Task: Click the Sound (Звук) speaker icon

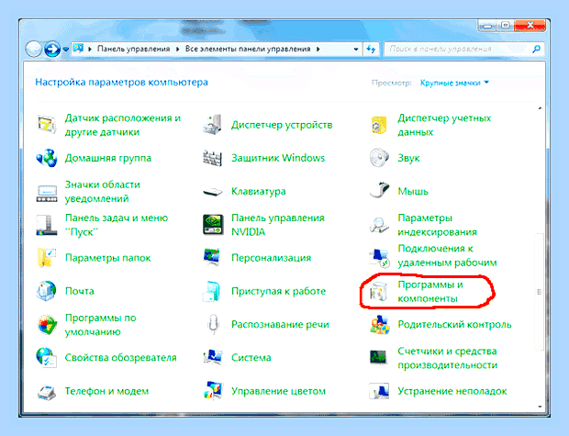Action: [x=379, y=158]
